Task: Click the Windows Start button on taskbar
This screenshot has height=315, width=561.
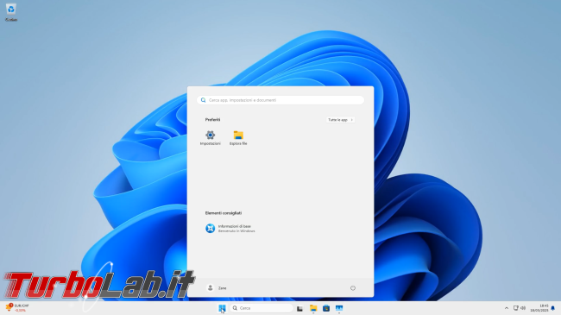Action: [x=222, y=308]
